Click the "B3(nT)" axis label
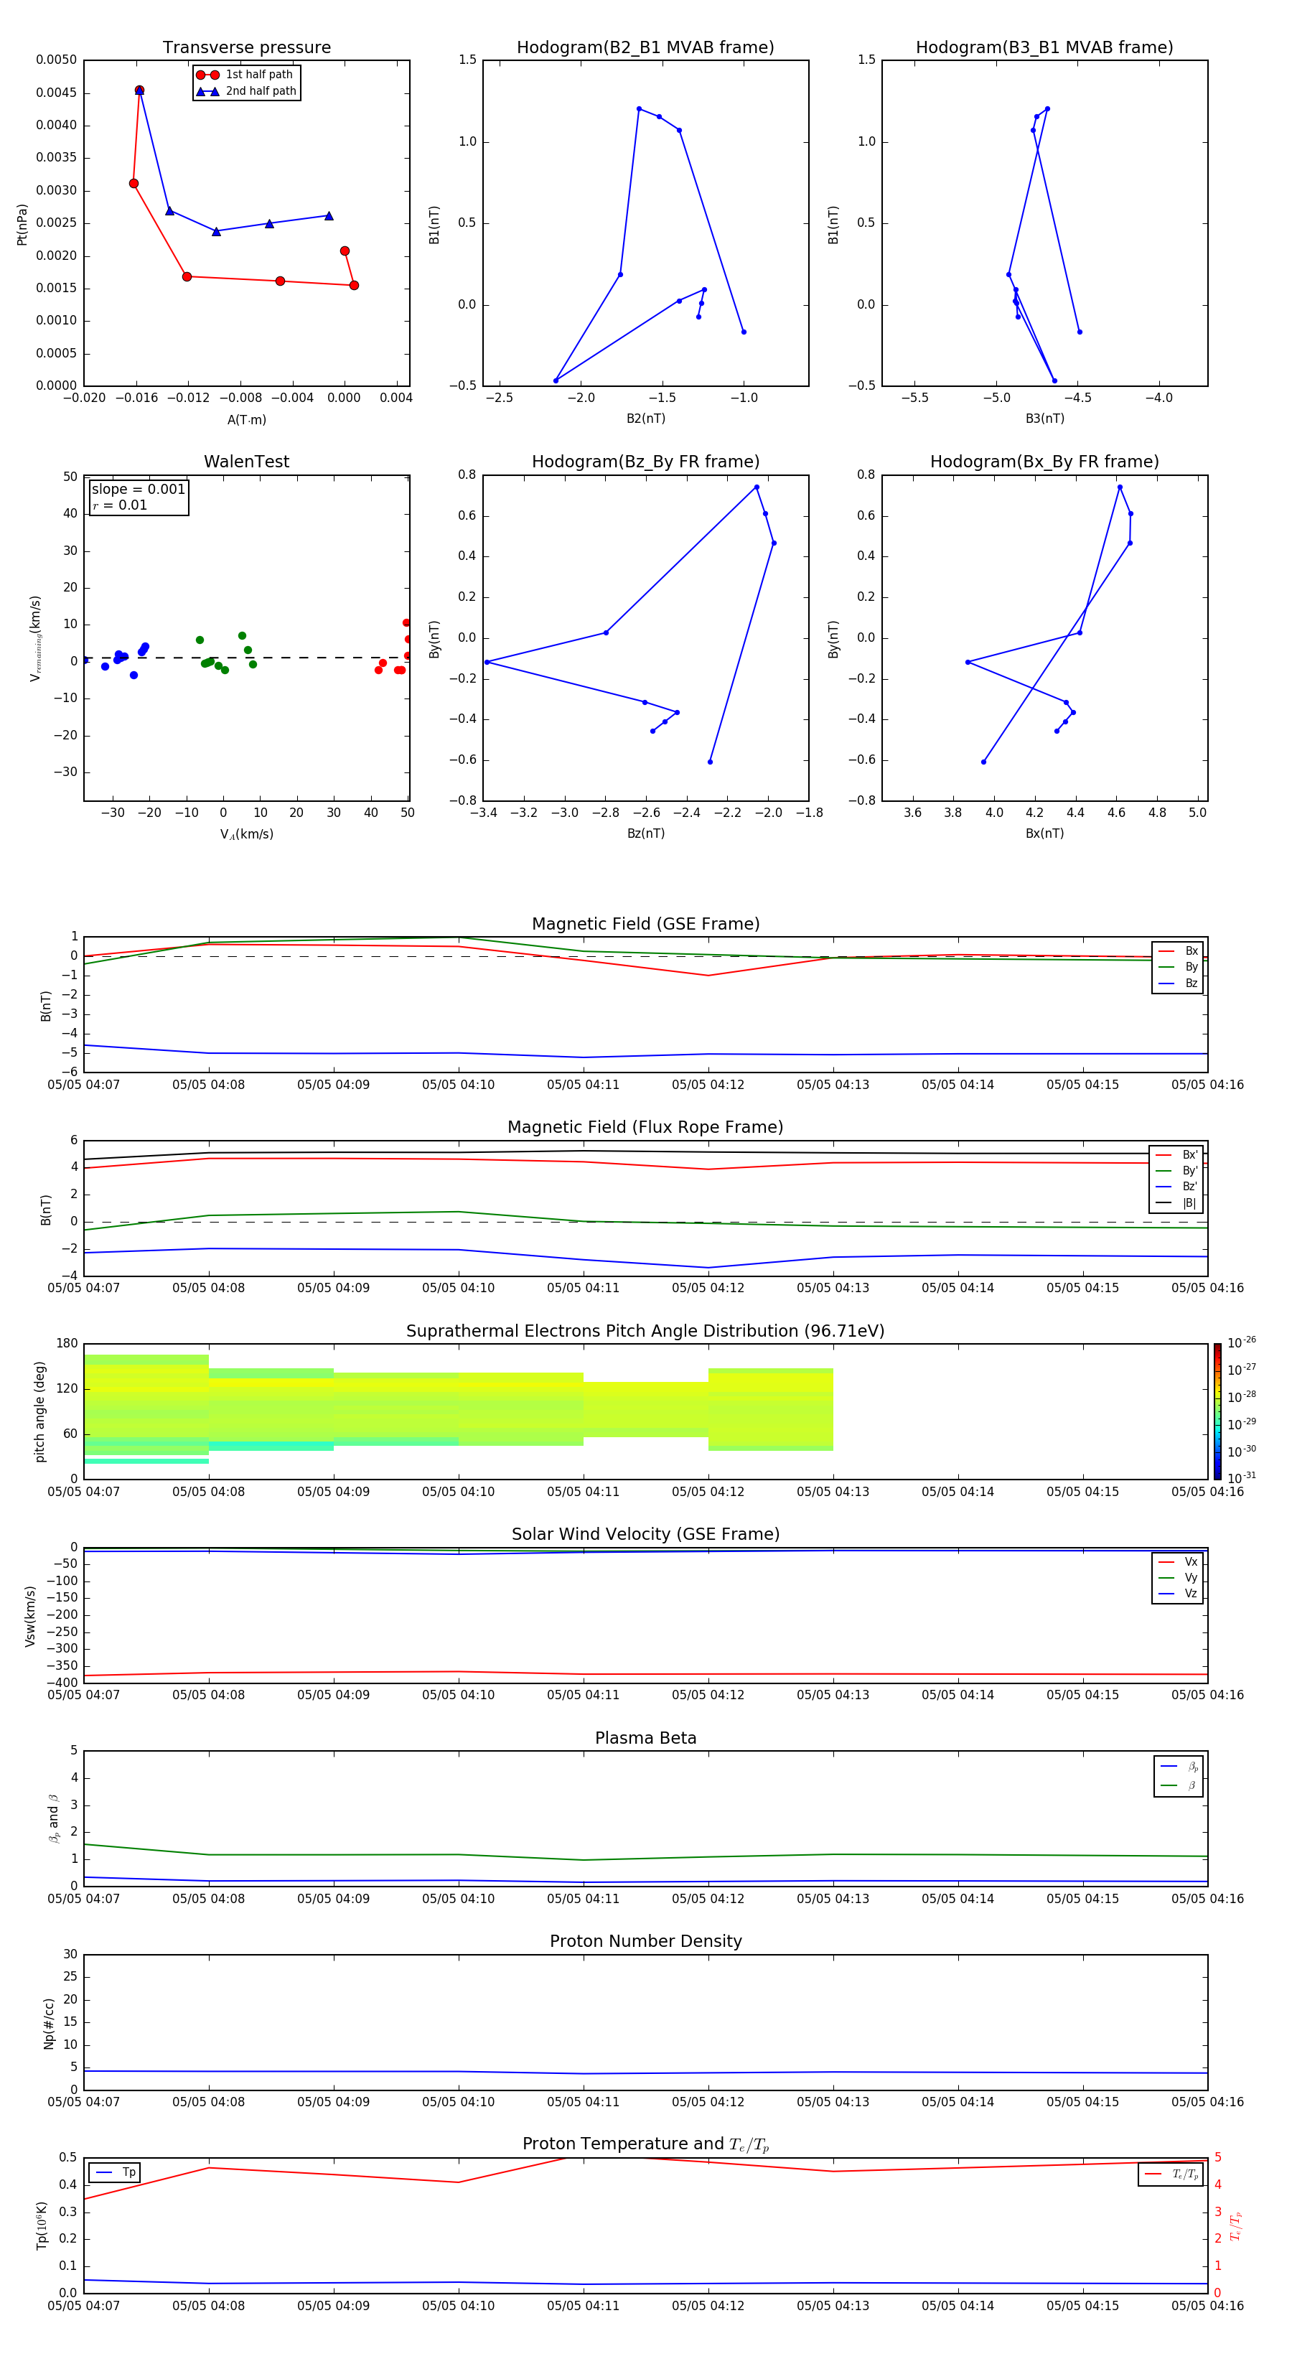This screenshot has height=2369, width=1292. click(x=1044, y=419)
